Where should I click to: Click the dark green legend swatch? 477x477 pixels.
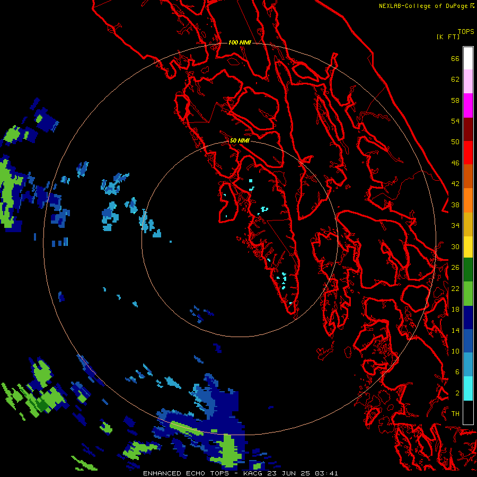coord(468,270)
